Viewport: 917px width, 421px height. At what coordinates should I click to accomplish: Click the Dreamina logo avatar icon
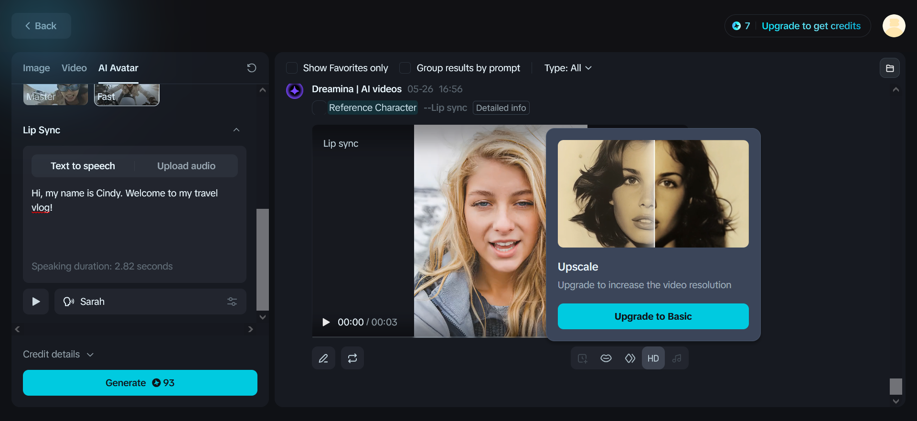point(295,90)
